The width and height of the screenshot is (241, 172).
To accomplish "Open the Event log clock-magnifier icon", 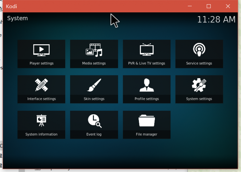I will point(94,121).
